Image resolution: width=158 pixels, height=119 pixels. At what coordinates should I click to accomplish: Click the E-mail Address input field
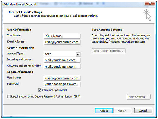(62, 42)
